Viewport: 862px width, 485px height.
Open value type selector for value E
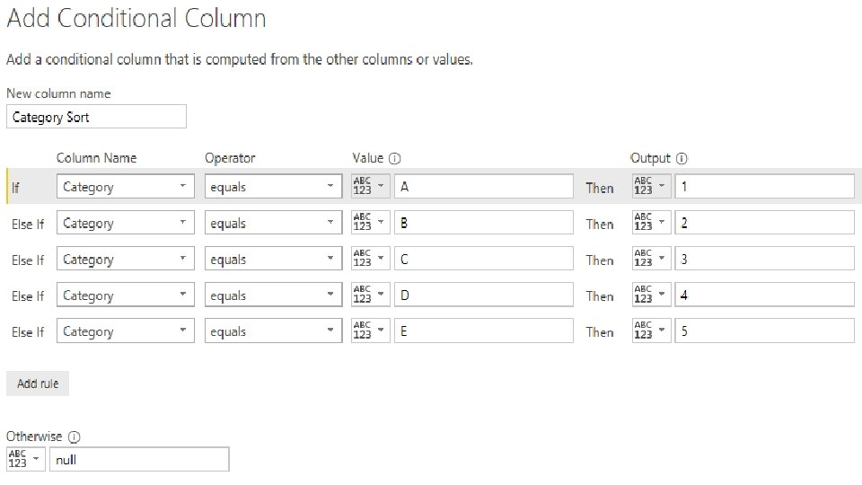click(371, 331)
